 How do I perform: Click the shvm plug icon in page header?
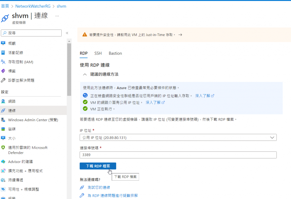[5, 18]
